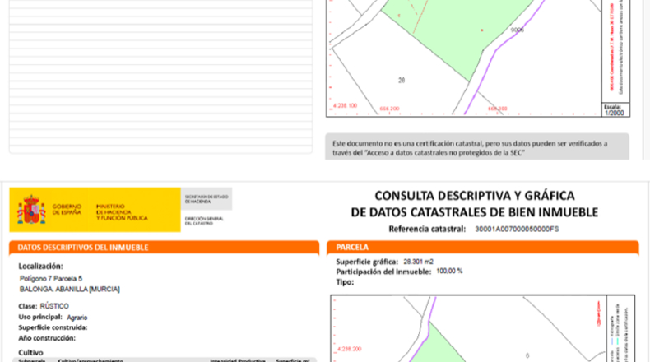650x362 pixels.
Task: Click coordinate '4.238.100' on upper map
Action: (345, 106)
